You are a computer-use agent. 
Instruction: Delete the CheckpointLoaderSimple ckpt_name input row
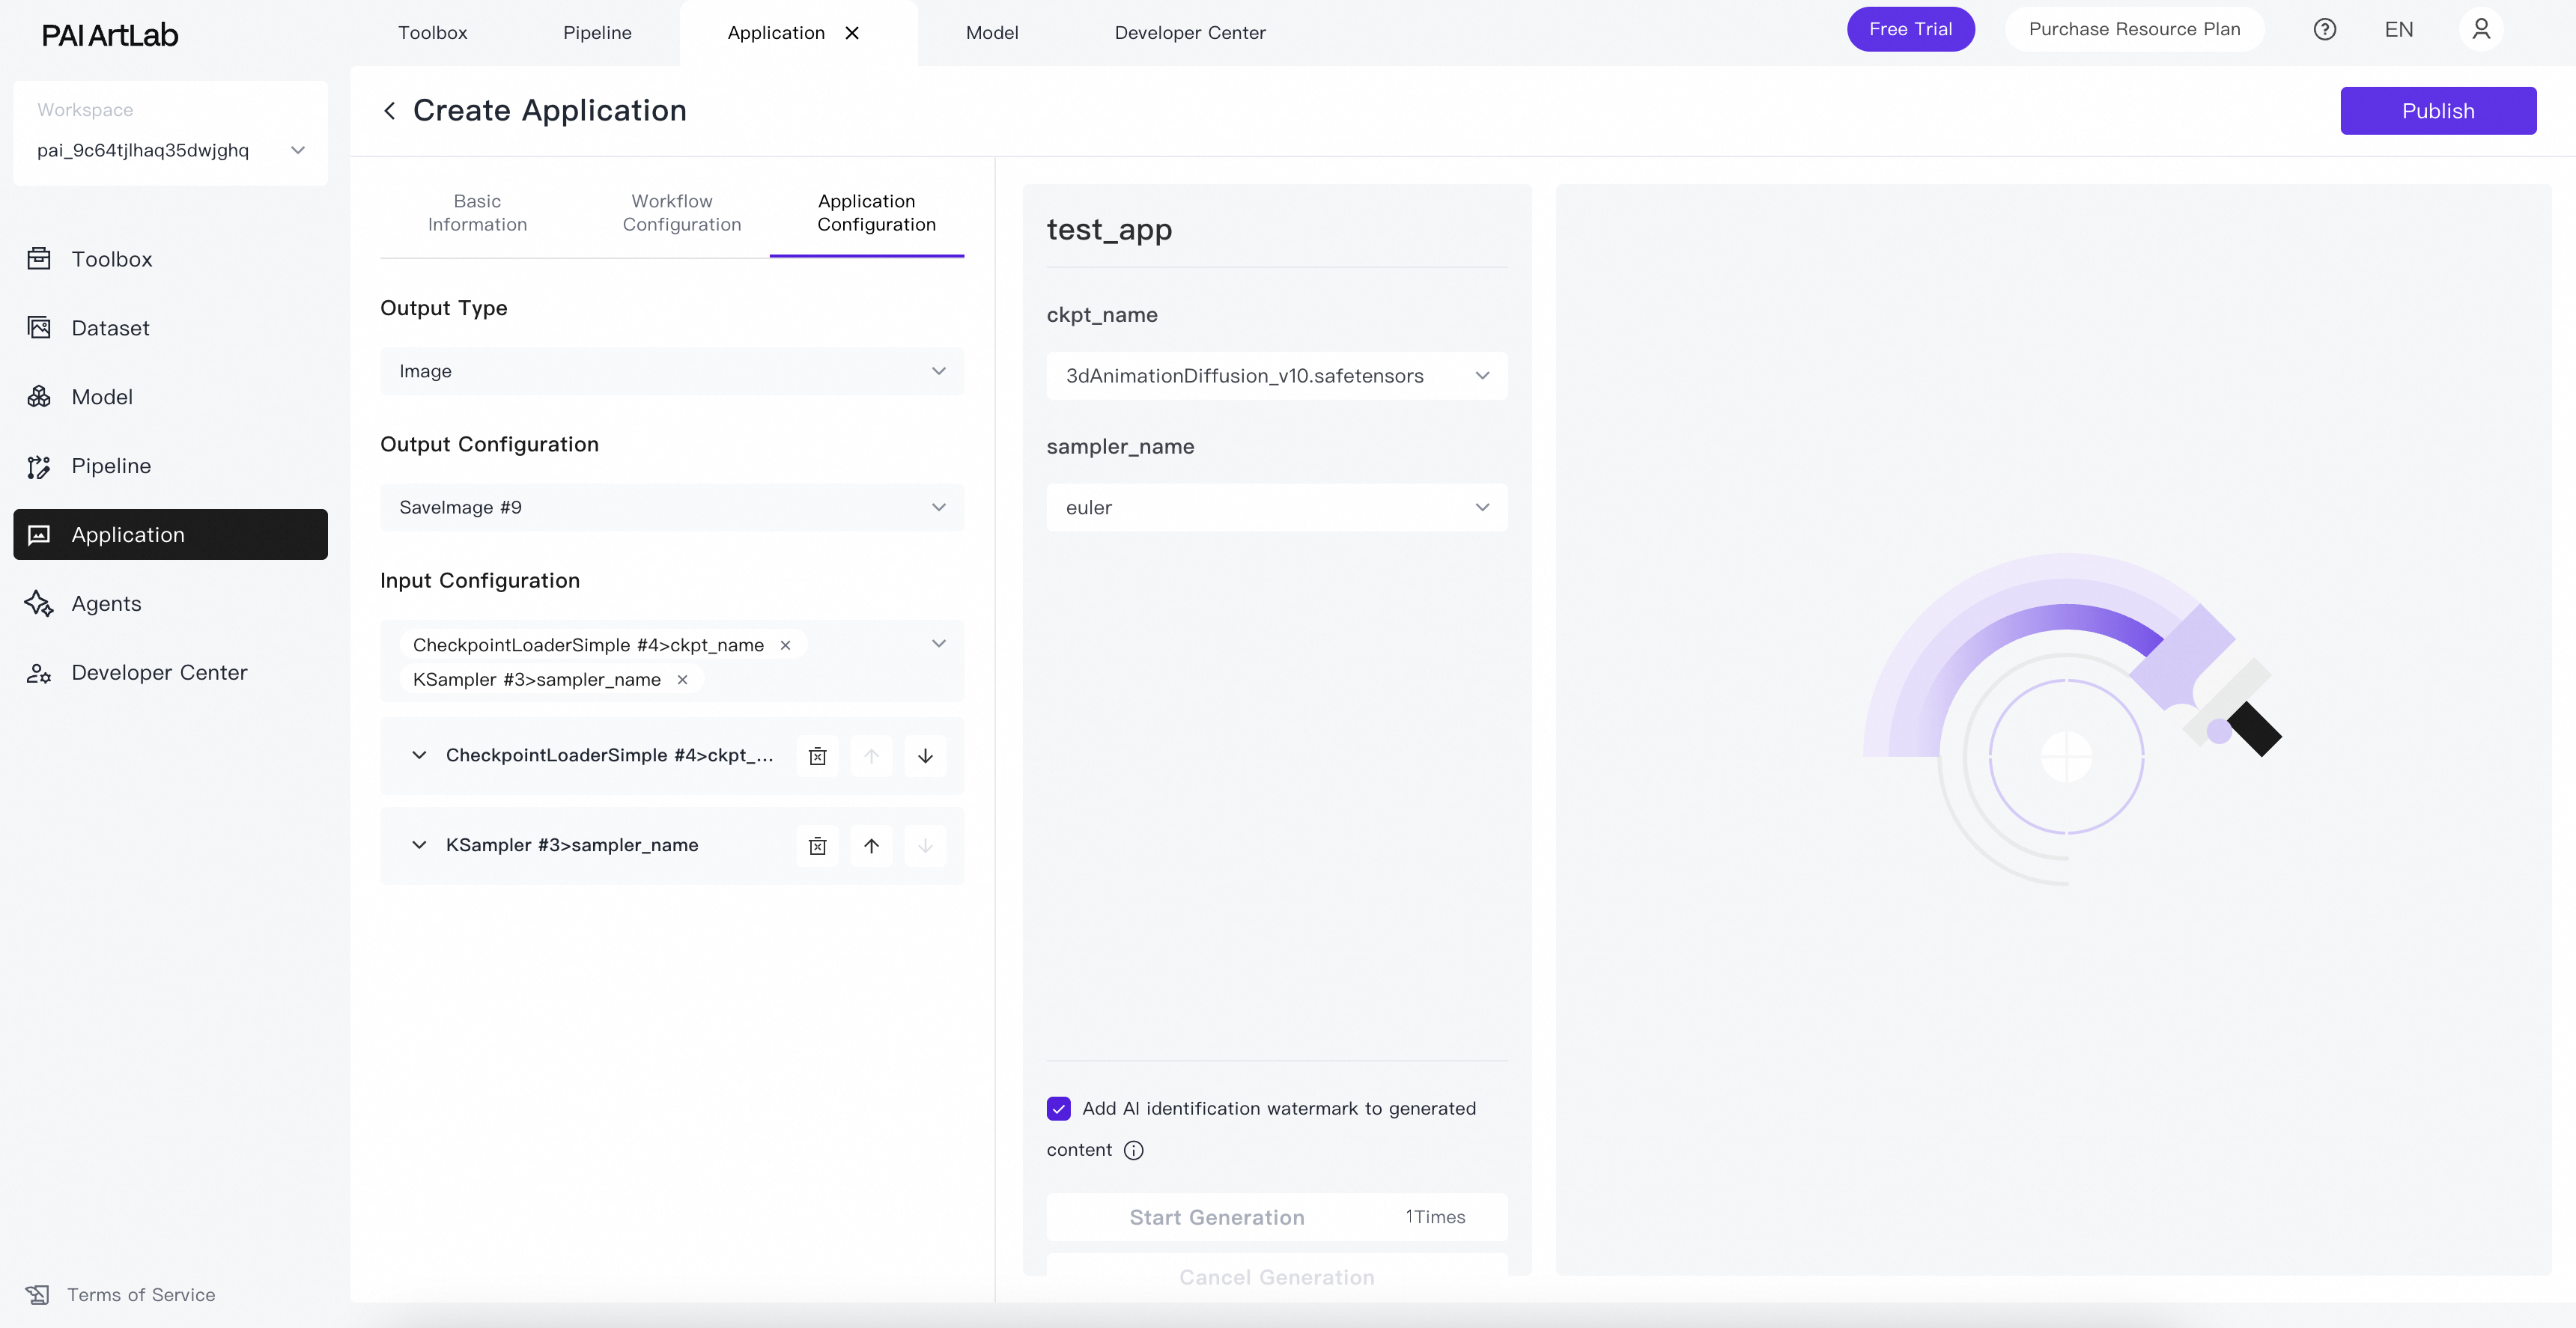[817, 756]
